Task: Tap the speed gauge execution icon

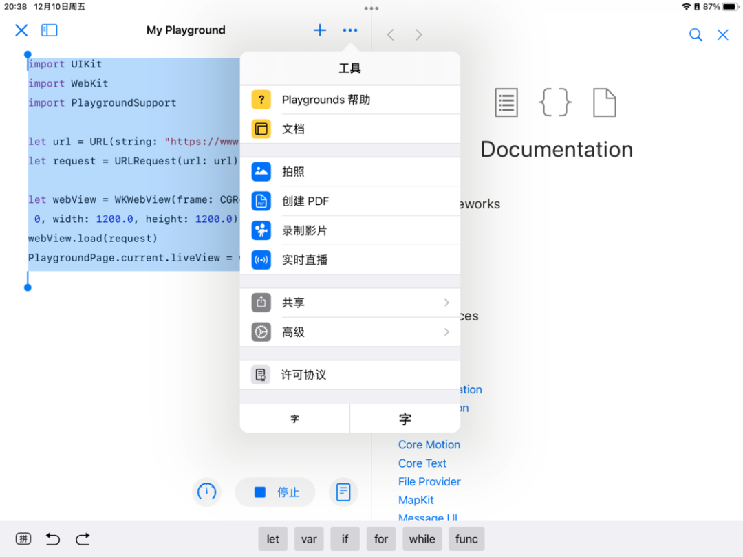Action: 206,492
